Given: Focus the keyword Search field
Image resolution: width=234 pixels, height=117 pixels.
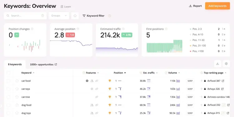Looking at the screenshot, I should 25,16.
